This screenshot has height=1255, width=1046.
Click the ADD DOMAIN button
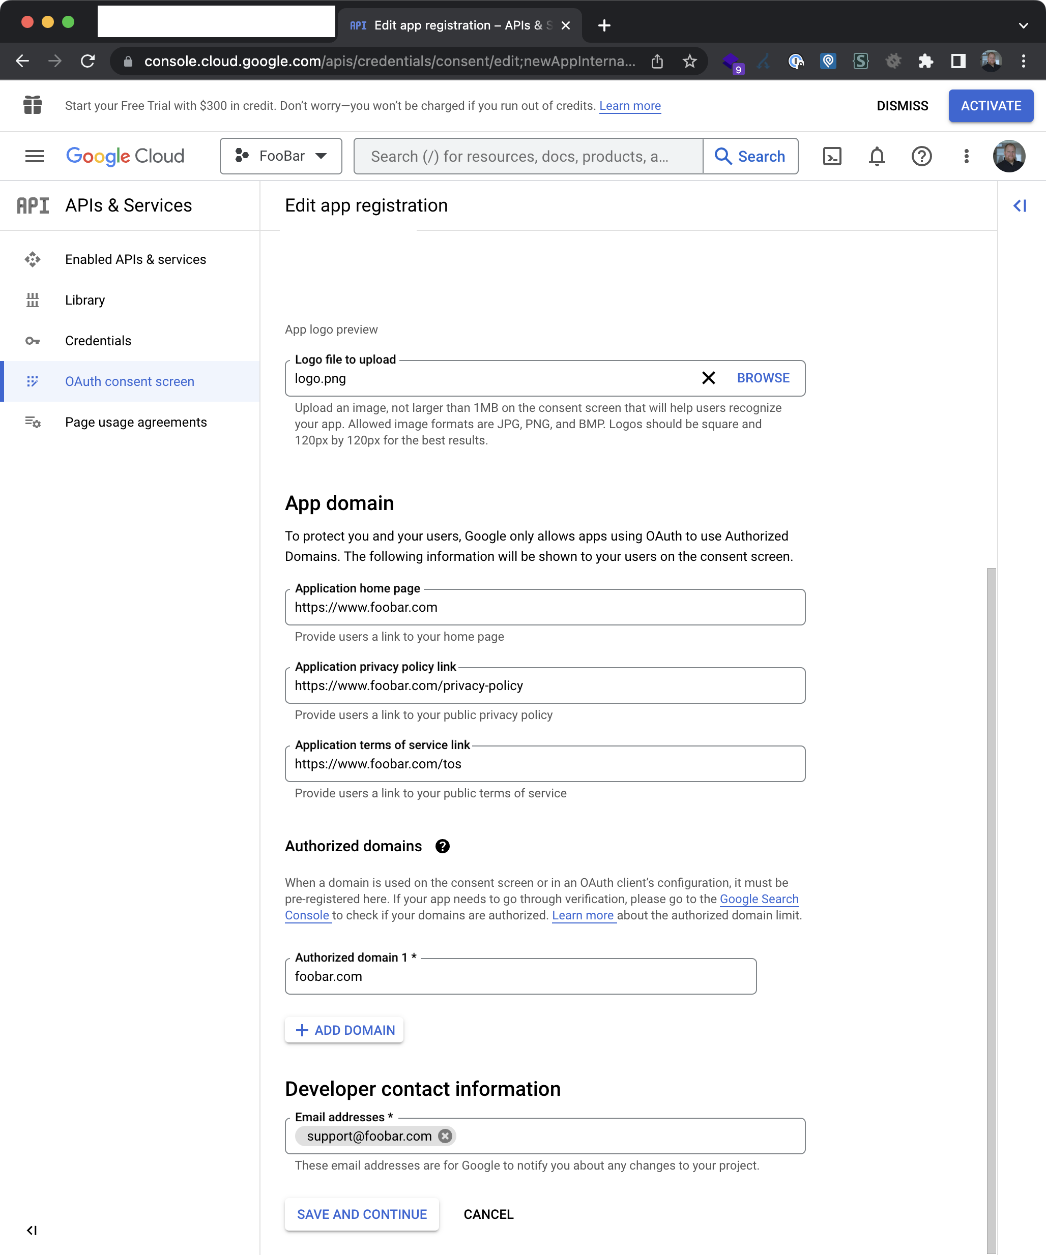(344, 1030)
